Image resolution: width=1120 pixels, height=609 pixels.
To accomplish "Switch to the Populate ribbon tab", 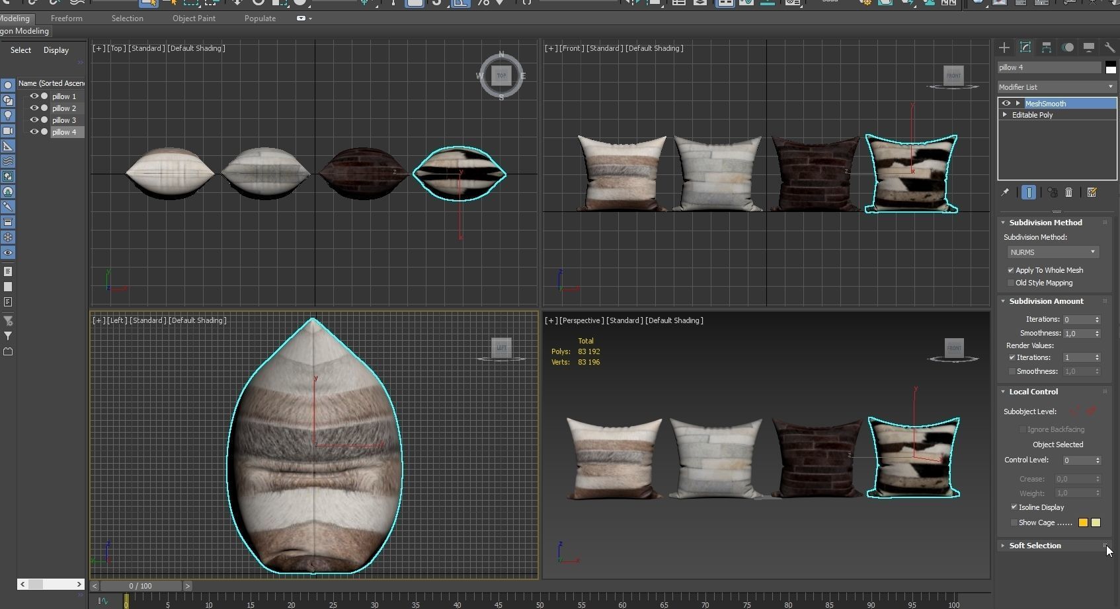I will pos(260,18).
